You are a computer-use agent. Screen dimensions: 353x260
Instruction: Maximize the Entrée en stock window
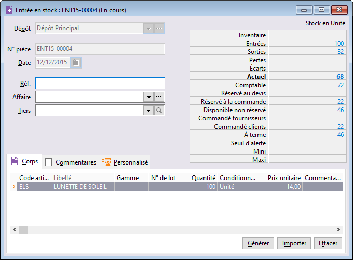pos(321,10)
